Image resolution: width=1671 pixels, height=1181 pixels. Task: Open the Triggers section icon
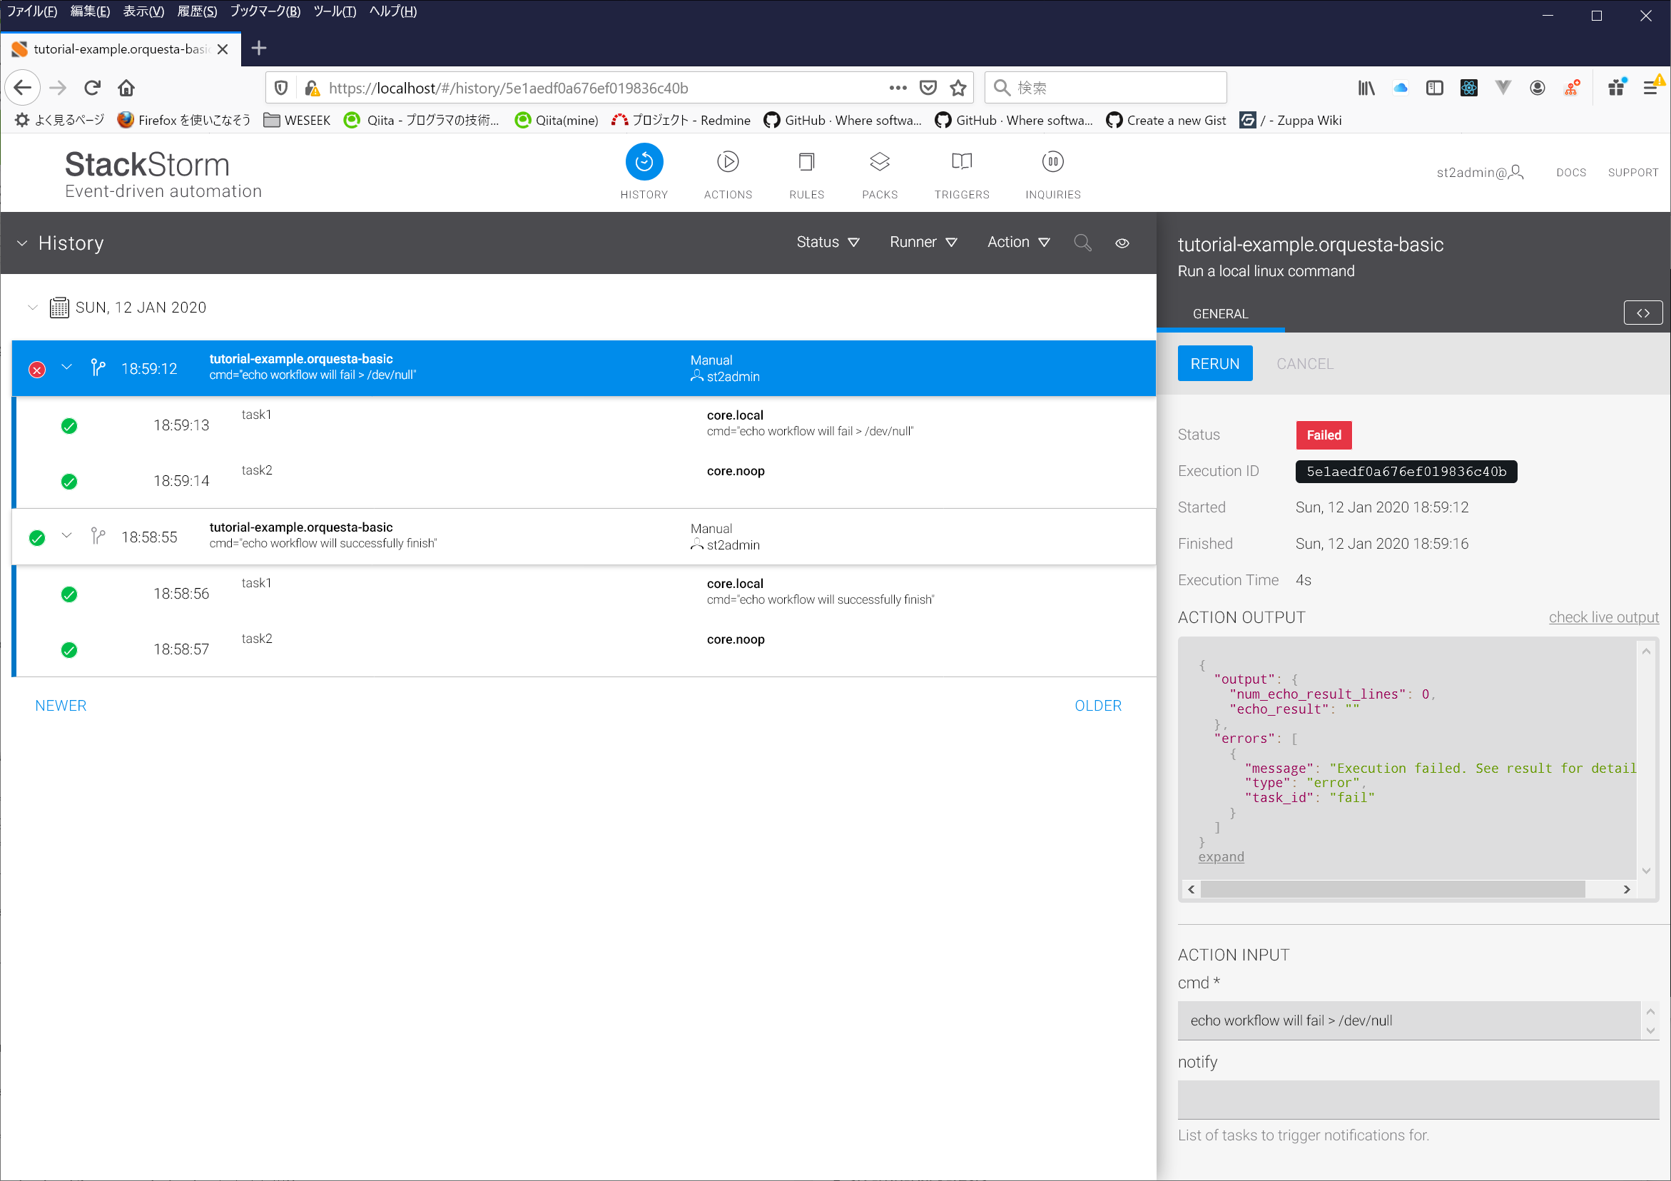(x=961, y=162)
